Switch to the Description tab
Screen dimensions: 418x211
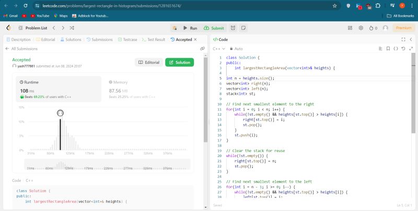coord(18,39)
